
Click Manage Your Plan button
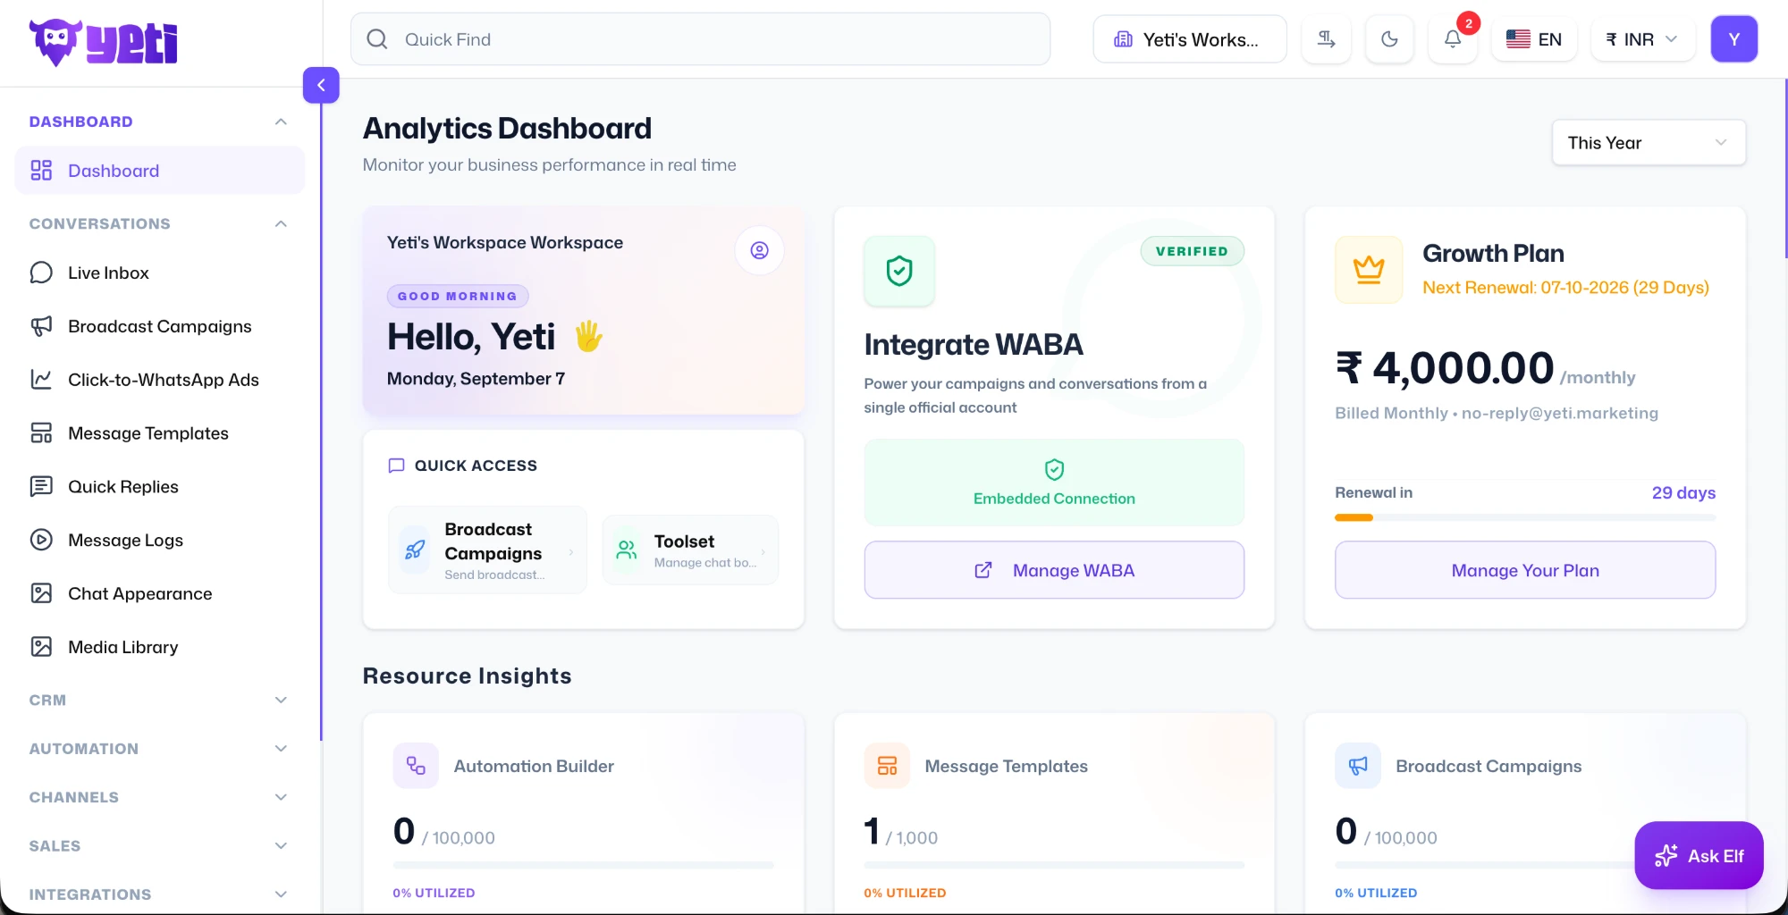point(1525,570)
